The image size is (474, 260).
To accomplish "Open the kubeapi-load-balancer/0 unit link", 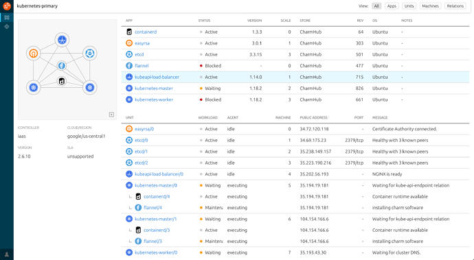I will [159, 174].
